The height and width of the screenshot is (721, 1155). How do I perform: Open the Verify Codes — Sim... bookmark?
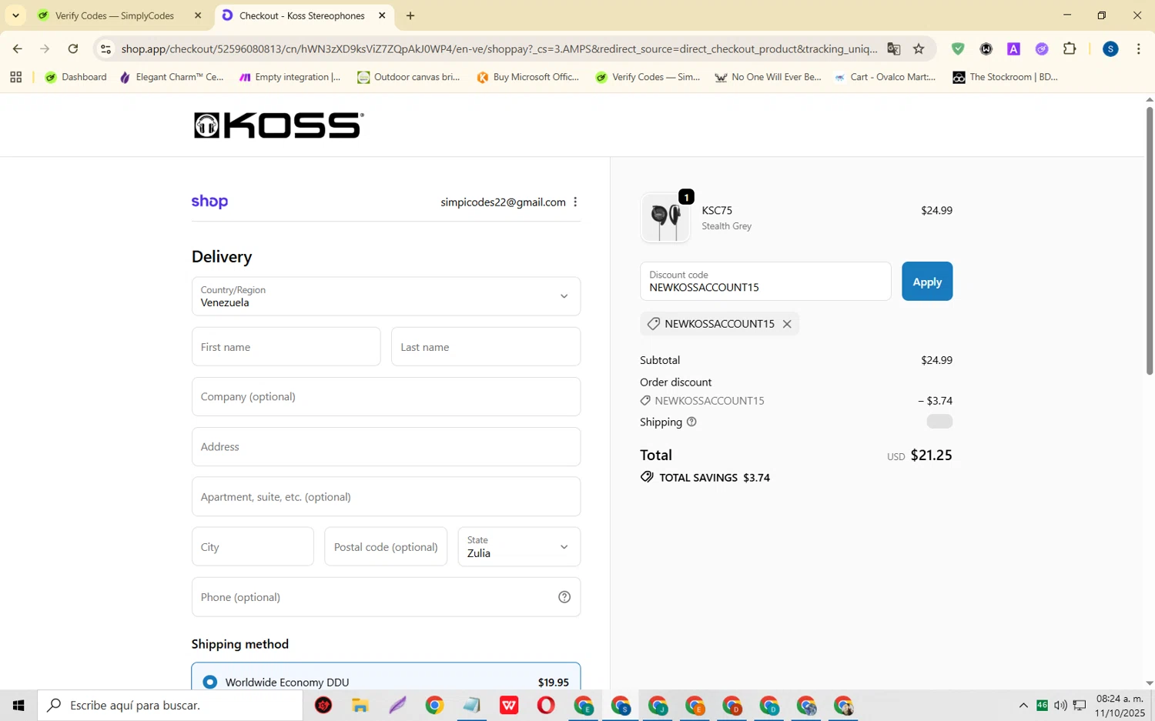click(648, 77)
